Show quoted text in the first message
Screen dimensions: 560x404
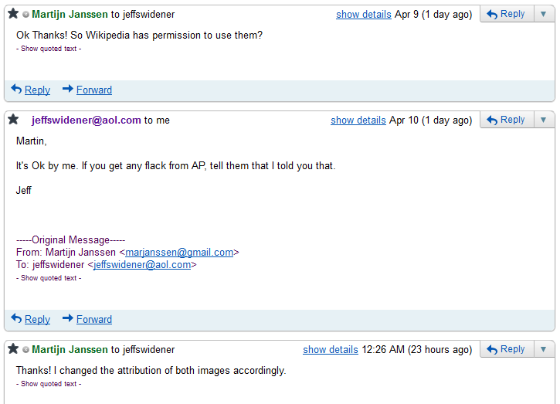(x=49, y=49)
